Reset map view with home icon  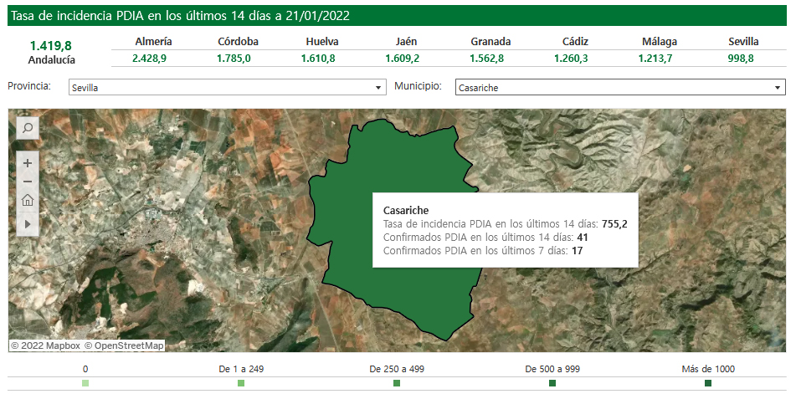pos(28,200)
